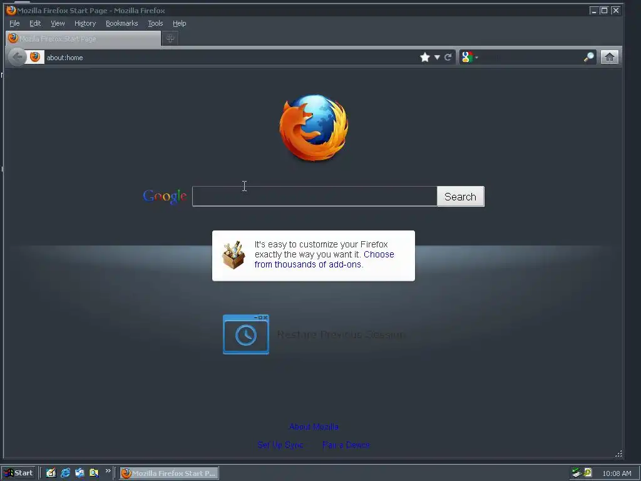Screen dimensions: 641x481
Task: Click the magnifying glass search icon
Action: coord(588,57)
